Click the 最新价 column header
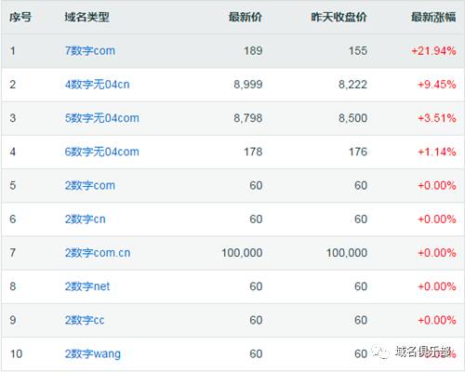 click(246, 17)
